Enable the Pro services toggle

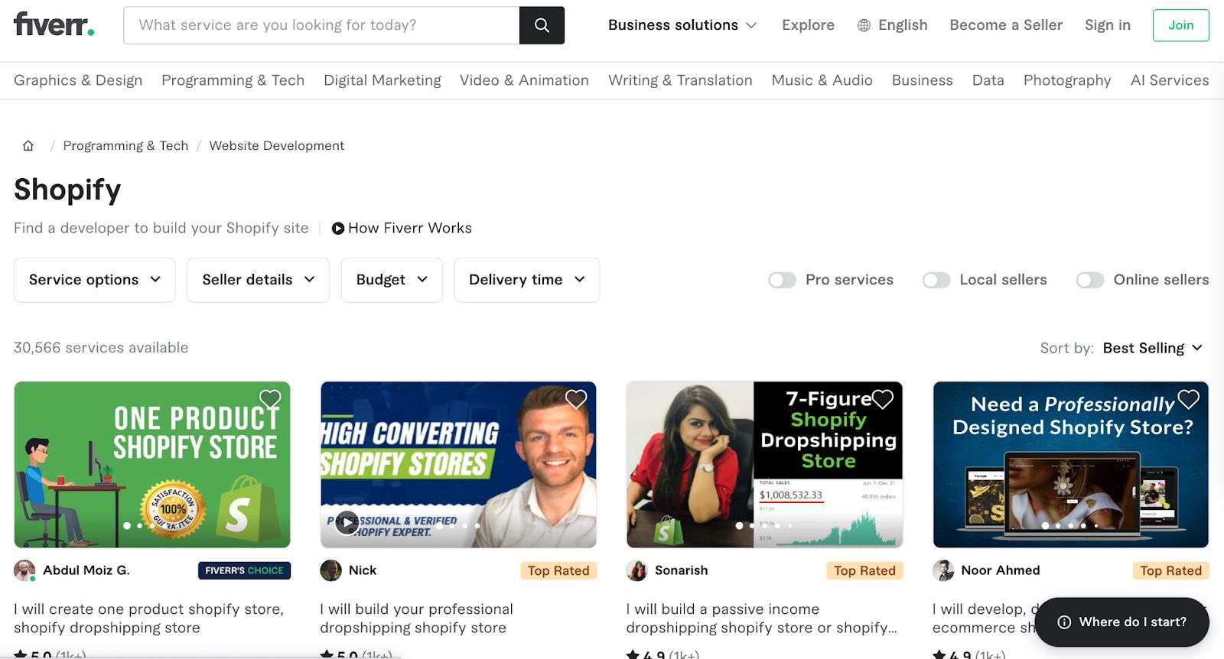point(782,281)
